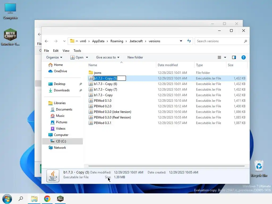
Task: Open the Music library
Action: click(60, 116)
